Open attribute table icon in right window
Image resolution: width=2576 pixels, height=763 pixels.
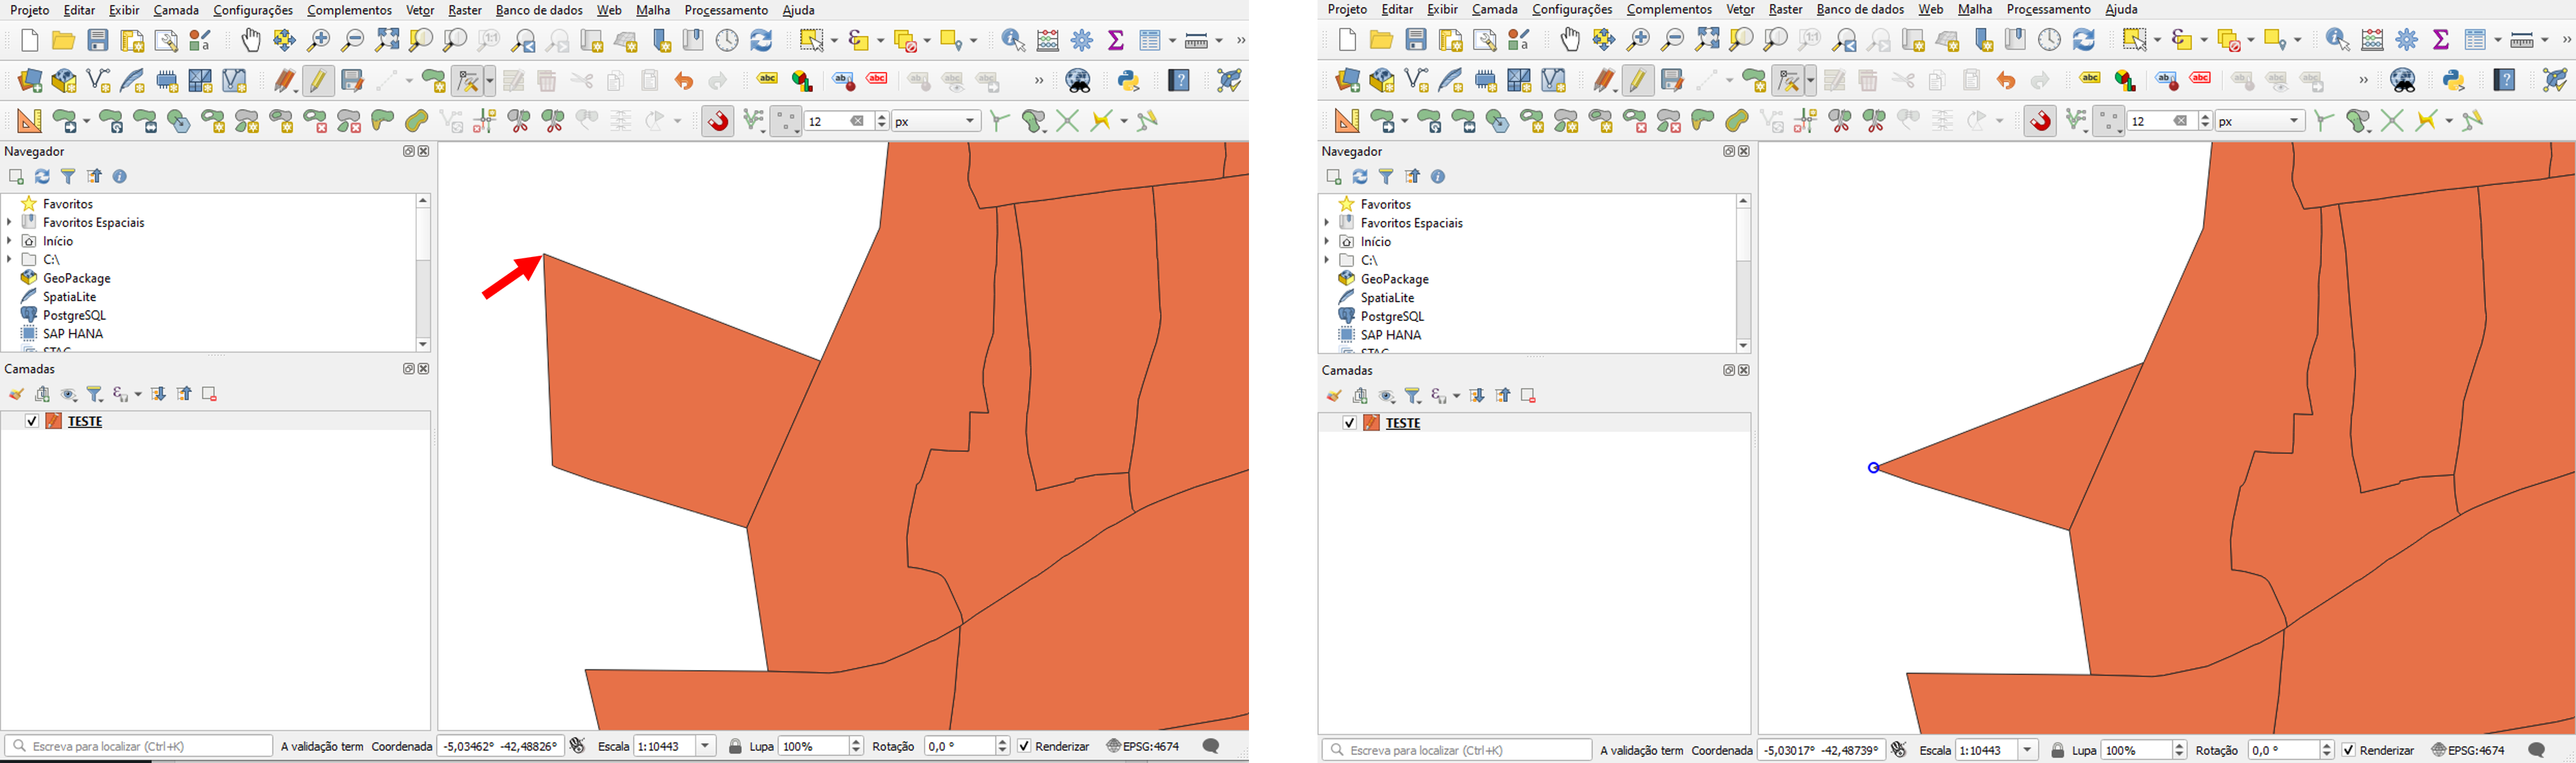[2476, 40]
